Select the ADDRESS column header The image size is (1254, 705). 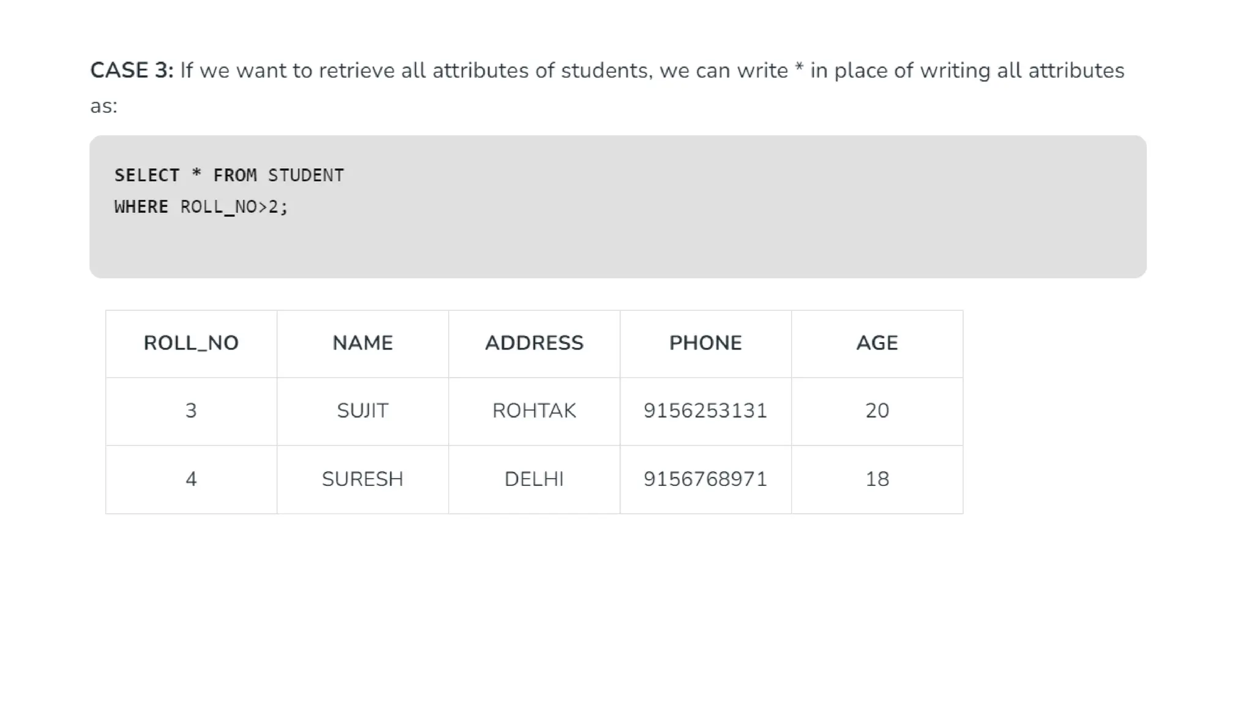[x=534, y=343]
